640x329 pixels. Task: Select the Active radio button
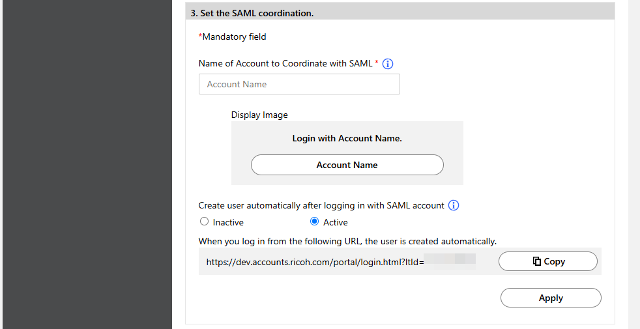coord(315,222)
